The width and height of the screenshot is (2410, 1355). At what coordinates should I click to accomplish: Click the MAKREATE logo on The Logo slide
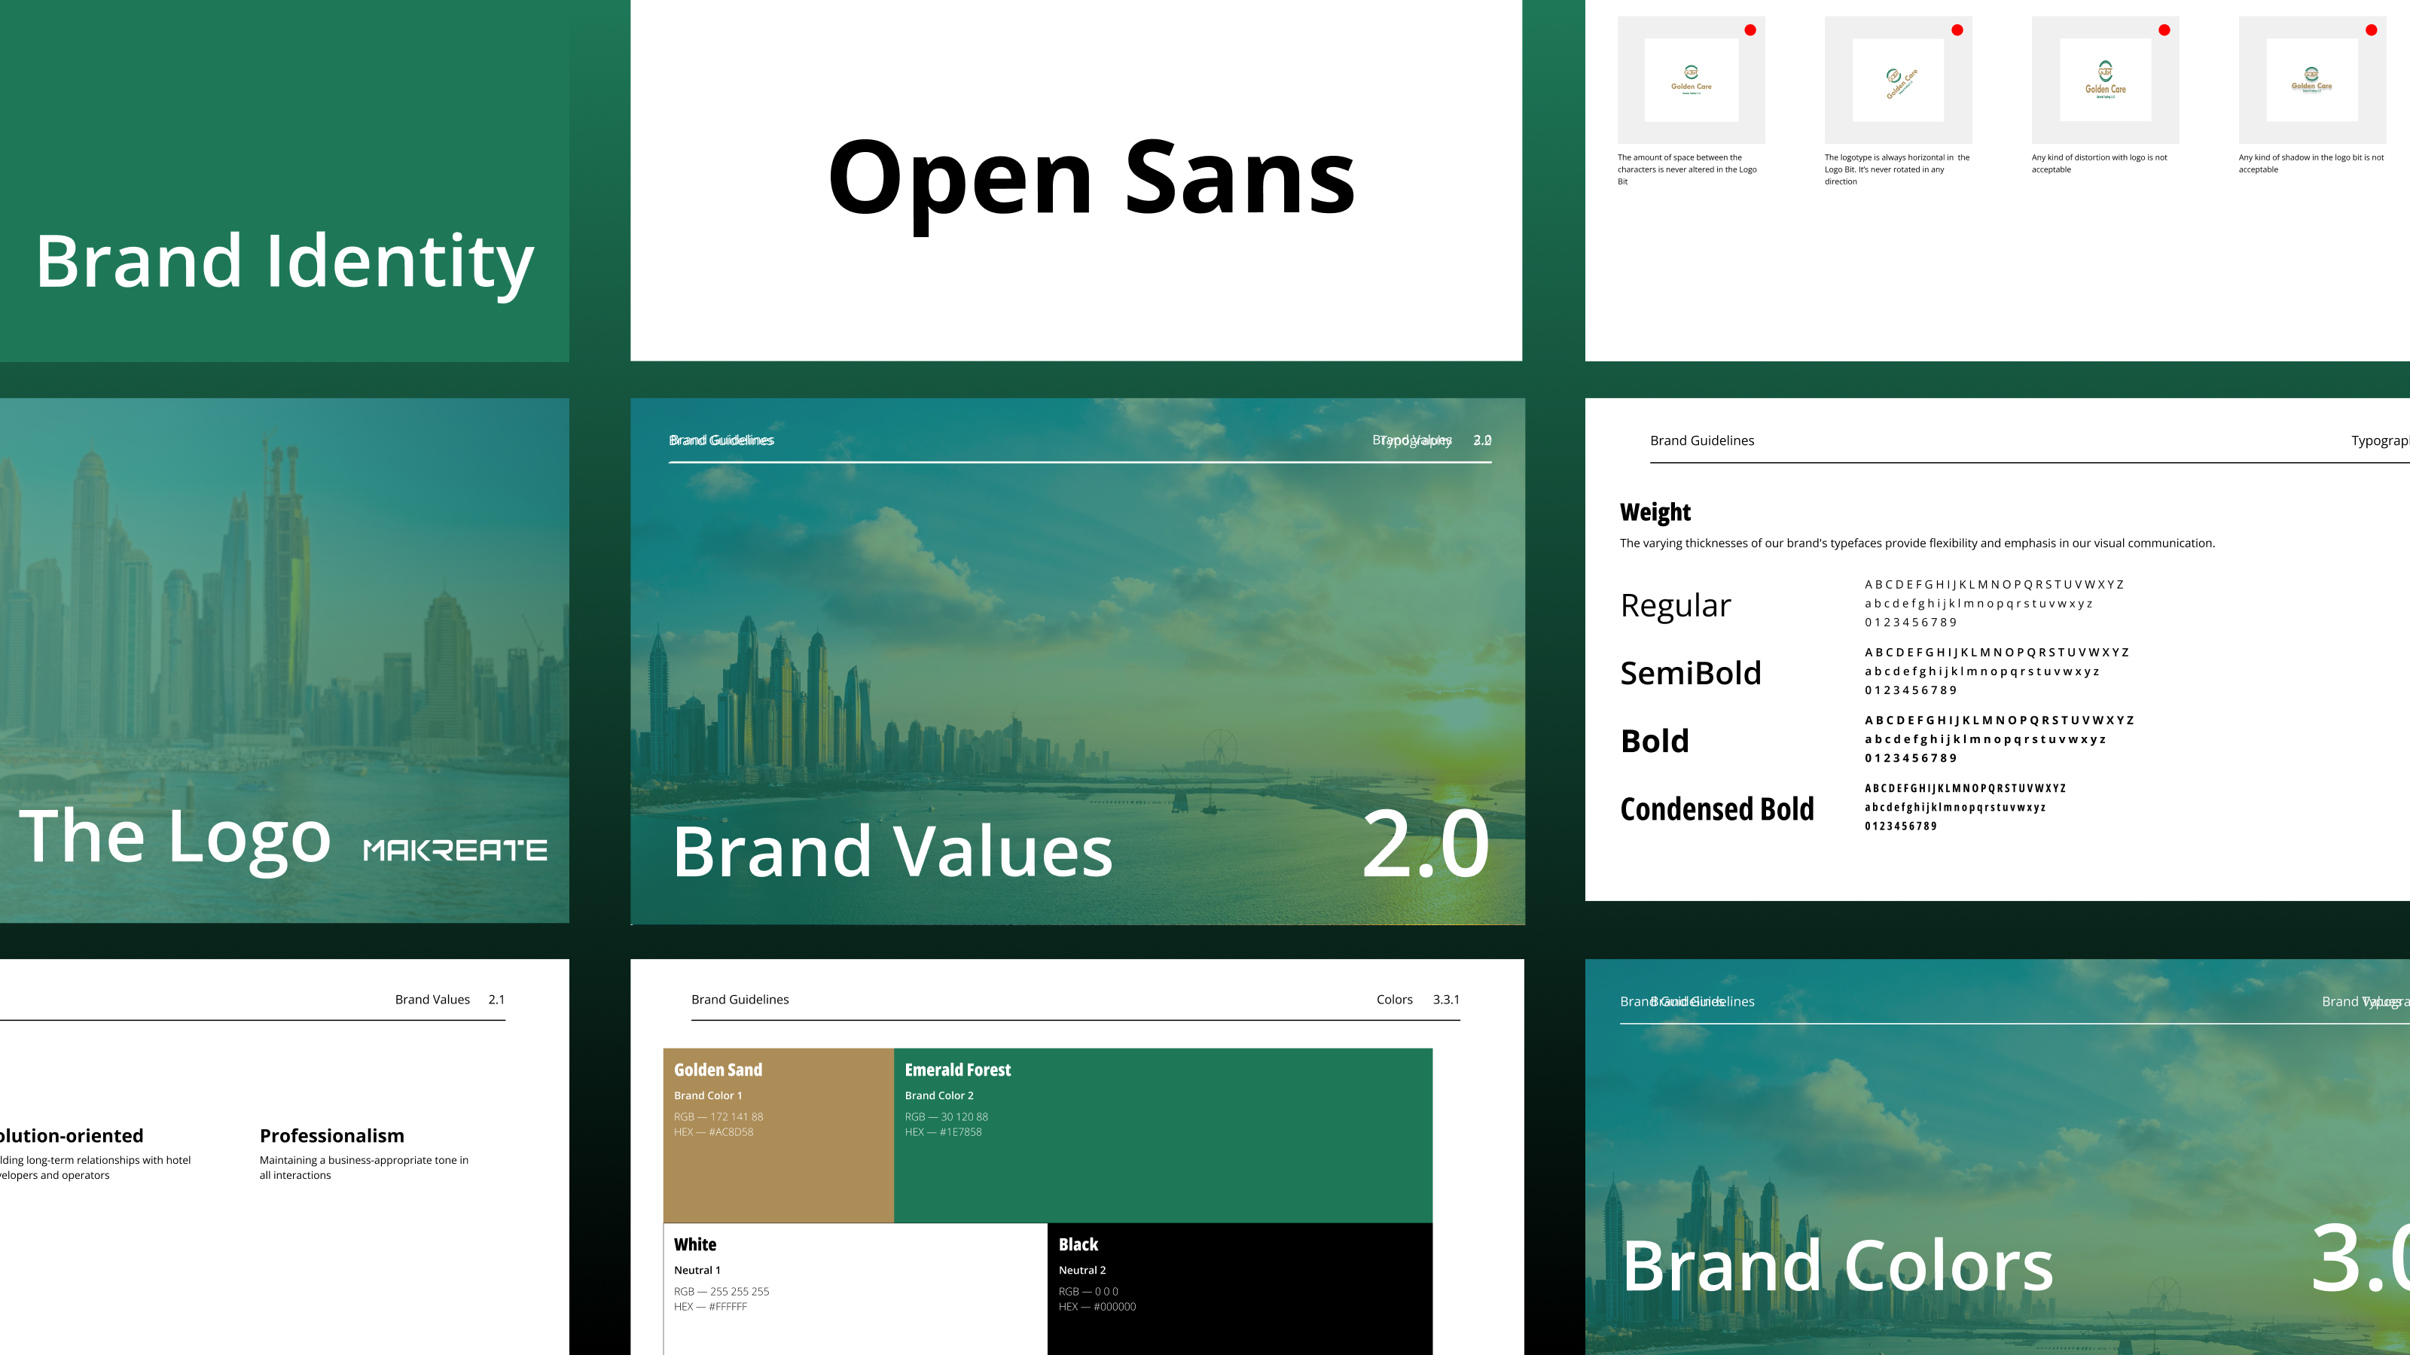(x=455, y=850)
